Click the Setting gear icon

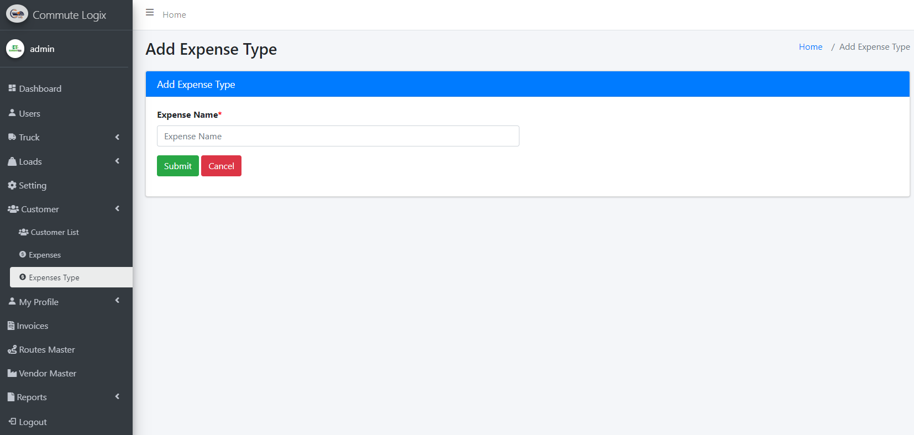click(12, 185)
